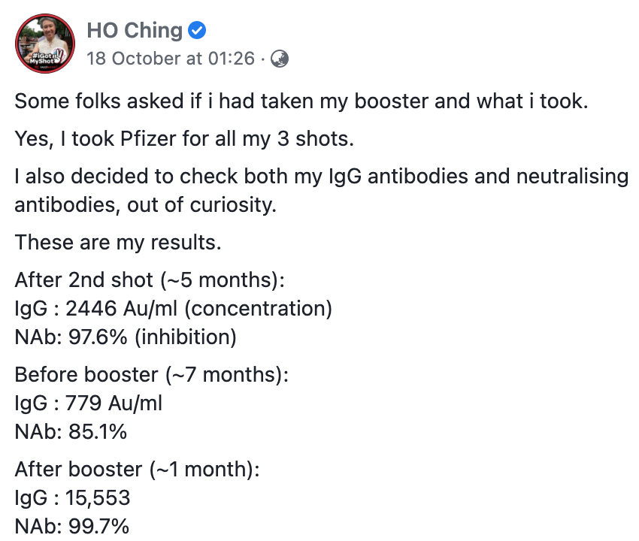Click the blue verified badge

tap(197, 31)
